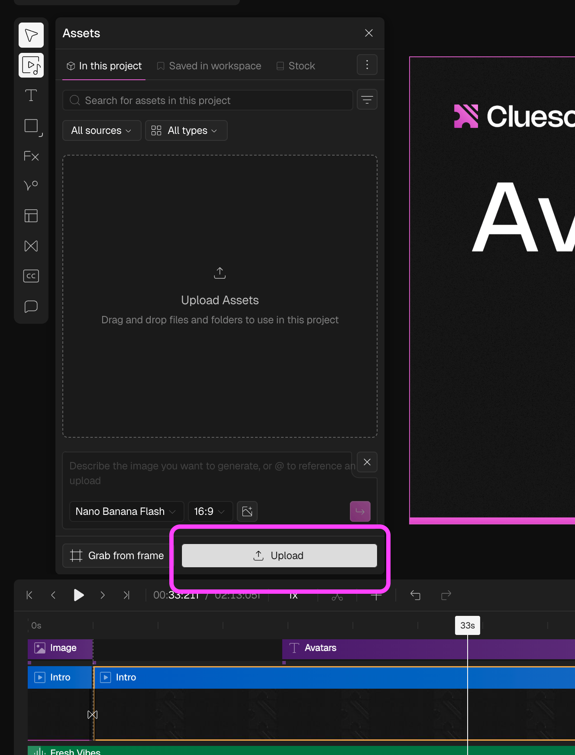Step back one frame
575x755 pixels.
[53, 595]
